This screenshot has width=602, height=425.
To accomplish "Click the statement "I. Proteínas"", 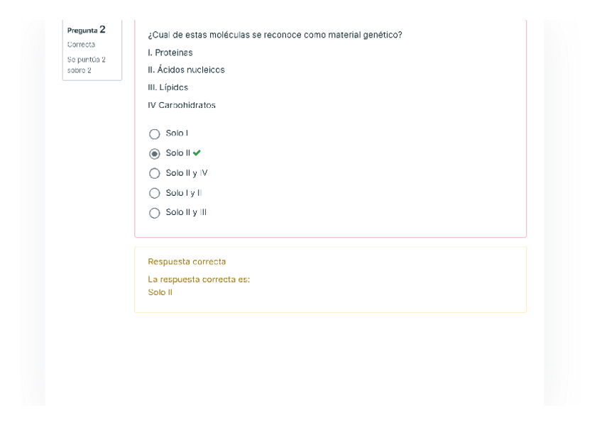I will tap(170, 53).
